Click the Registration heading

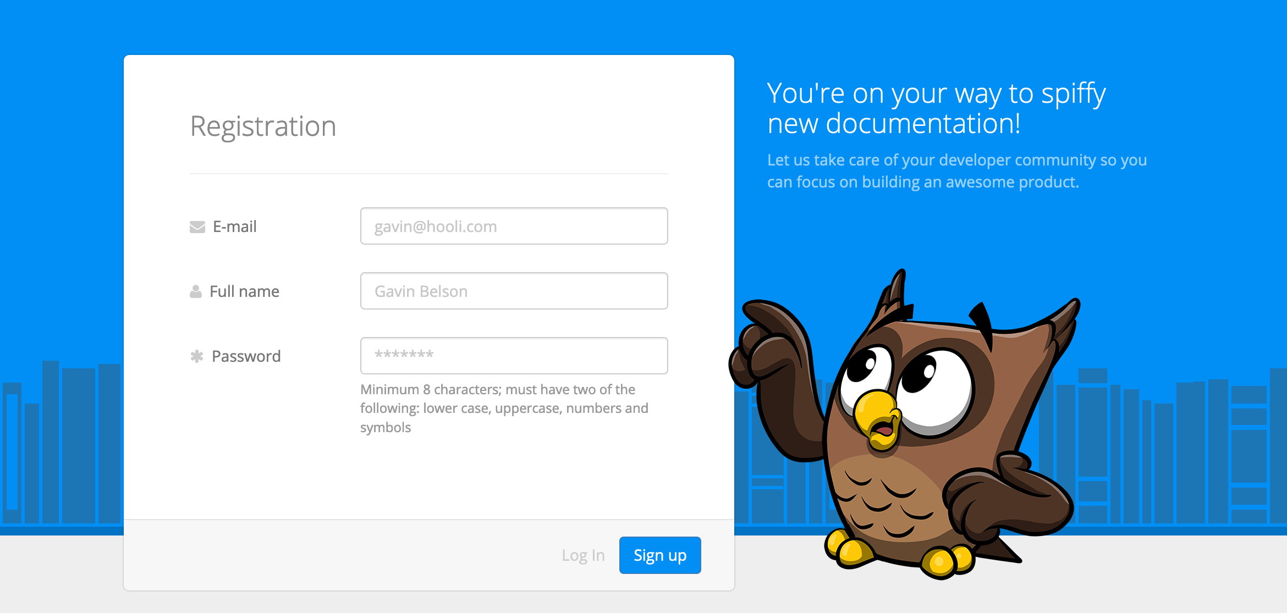[x=263, y=126]
